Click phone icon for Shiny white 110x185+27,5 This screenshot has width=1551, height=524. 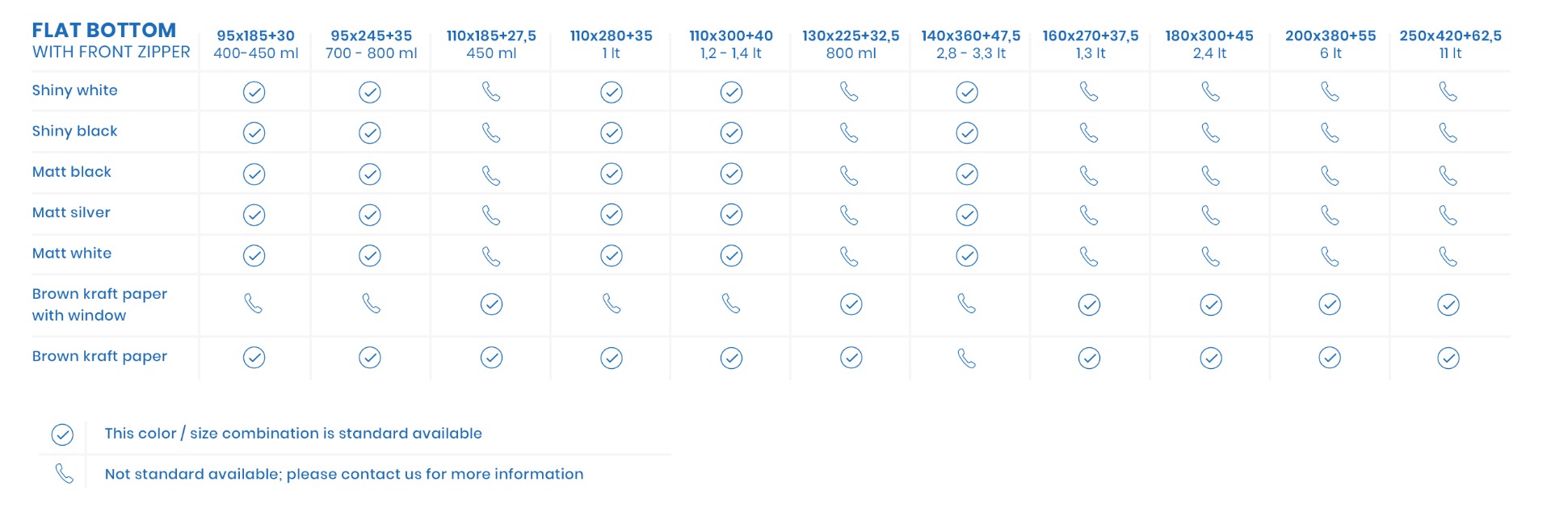tap(491, 92)
